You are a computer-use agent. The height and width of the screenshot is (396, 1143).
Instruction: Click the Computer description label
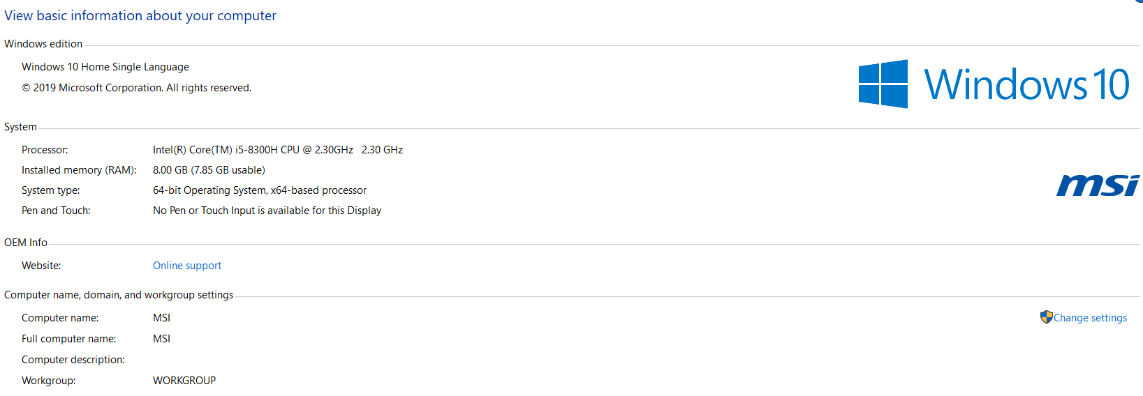73,360
